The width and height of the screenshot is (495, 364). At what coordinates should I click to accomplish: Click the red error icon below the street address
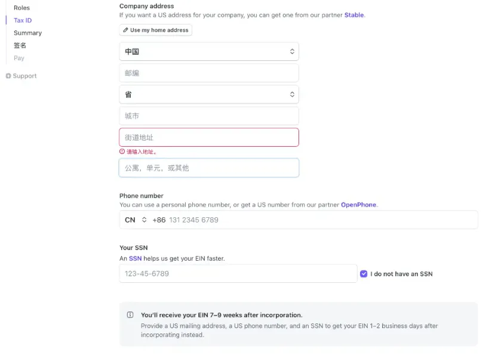[122, 152]
